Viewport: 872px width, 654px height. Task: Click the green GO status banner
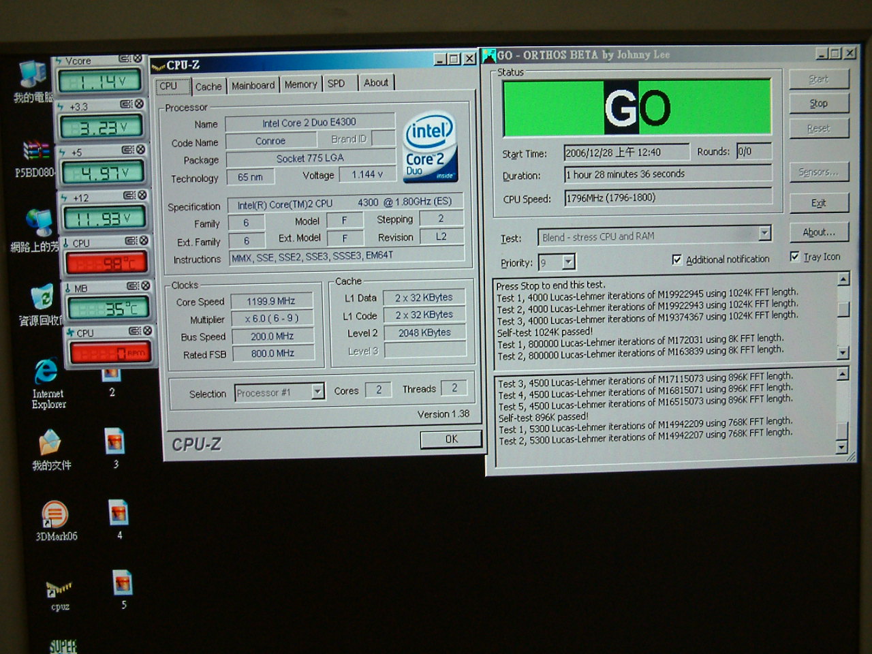[x=636, y=108]
